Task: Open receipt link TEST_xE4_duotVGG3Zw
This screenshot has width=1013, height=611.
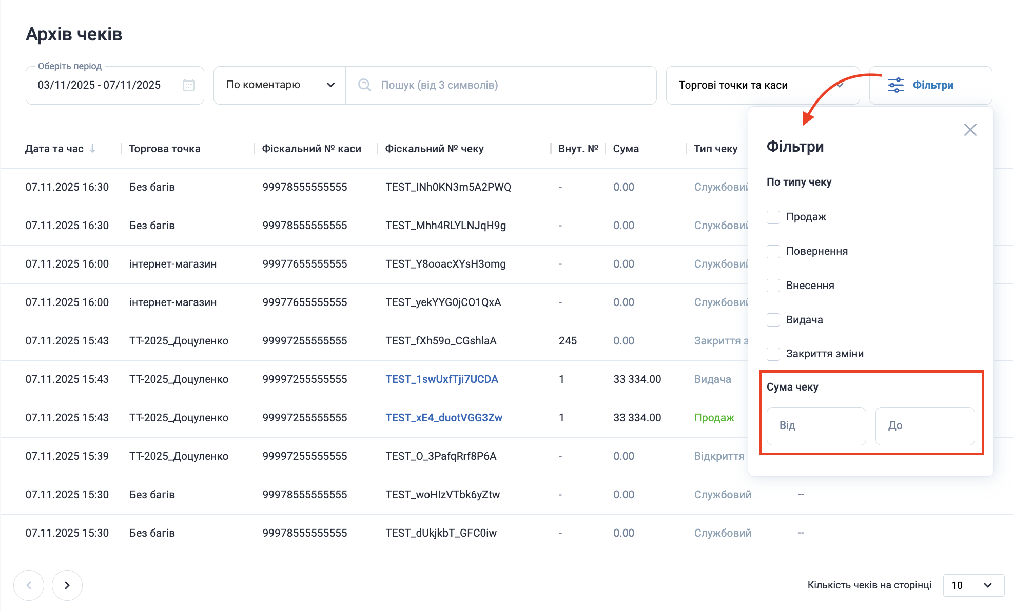Action: pos(444,418)
